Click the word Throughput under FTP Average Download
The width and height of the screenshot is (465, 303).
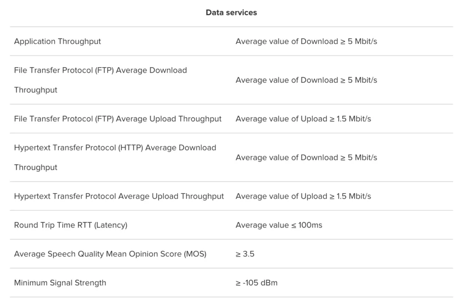[35, 90]
